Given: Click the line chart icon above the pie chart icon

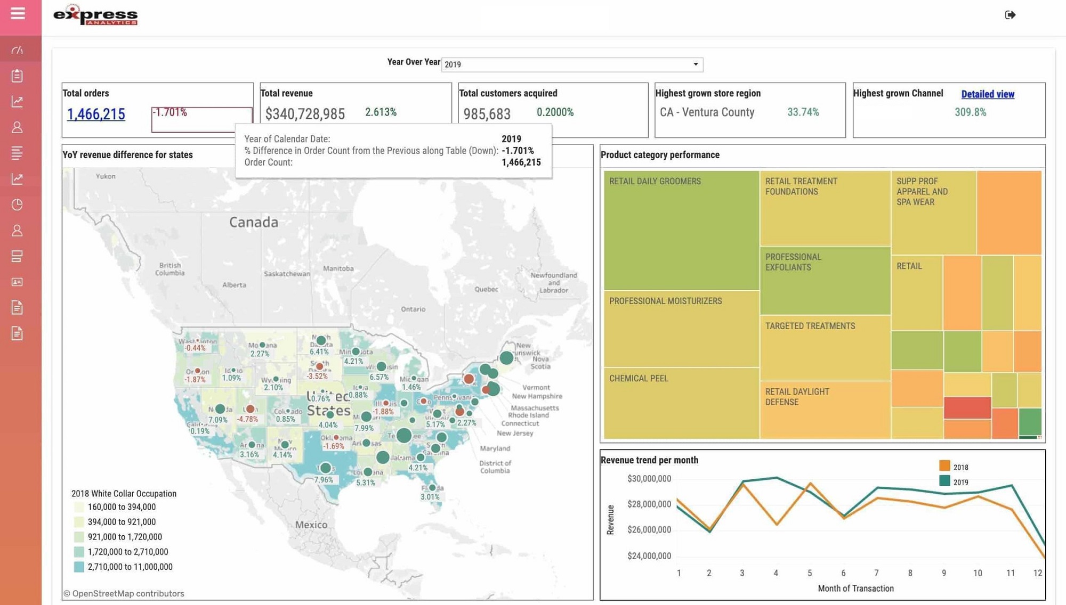Looking at the screenshot, I should coord(18,179).
